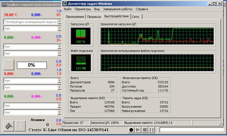Open the Справка menu
Screen dimensions: 227x136
[142, 9]
